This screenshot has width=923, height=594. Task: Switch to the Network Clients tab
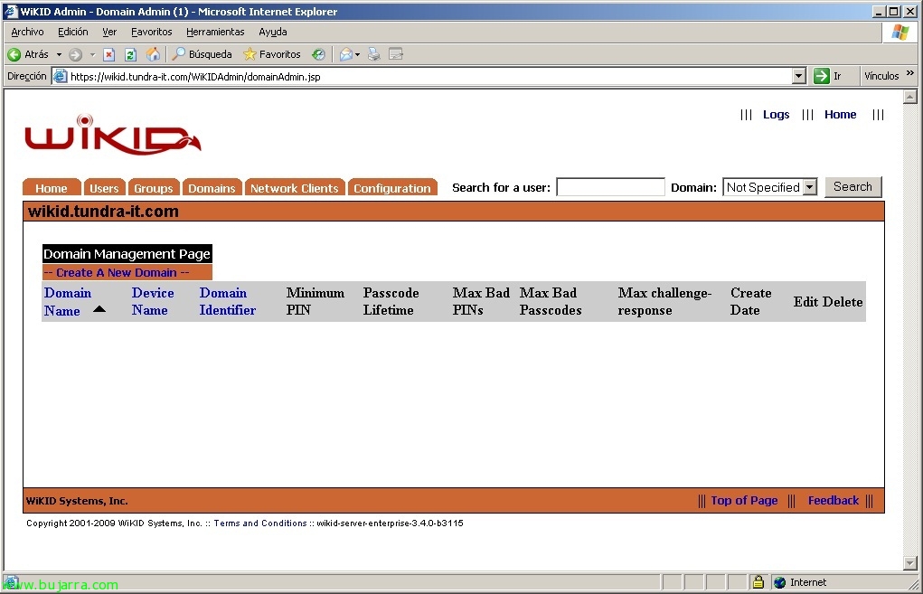click(295, 187)
